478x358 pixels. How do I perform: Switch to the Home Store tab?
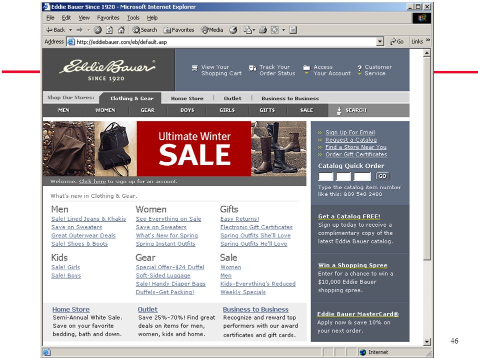coord(187,98)
